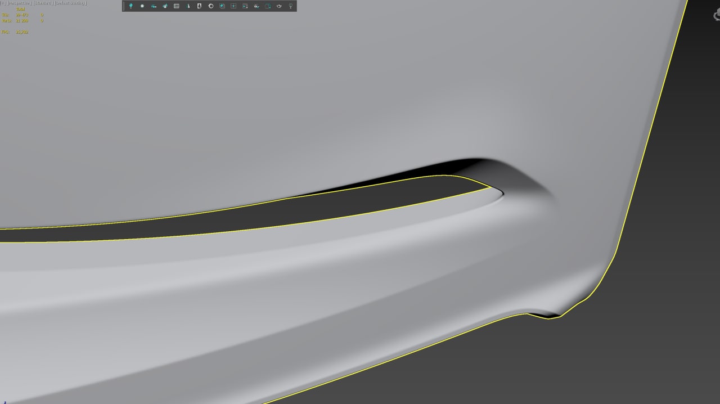The width and height of the screenshot is (720, 404).
Task: Click the icon left of the rectangle frame icon
Action: click(256, 6)
